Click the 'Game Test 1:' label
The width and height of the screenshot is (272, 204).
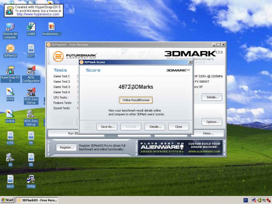pos(62,76)
